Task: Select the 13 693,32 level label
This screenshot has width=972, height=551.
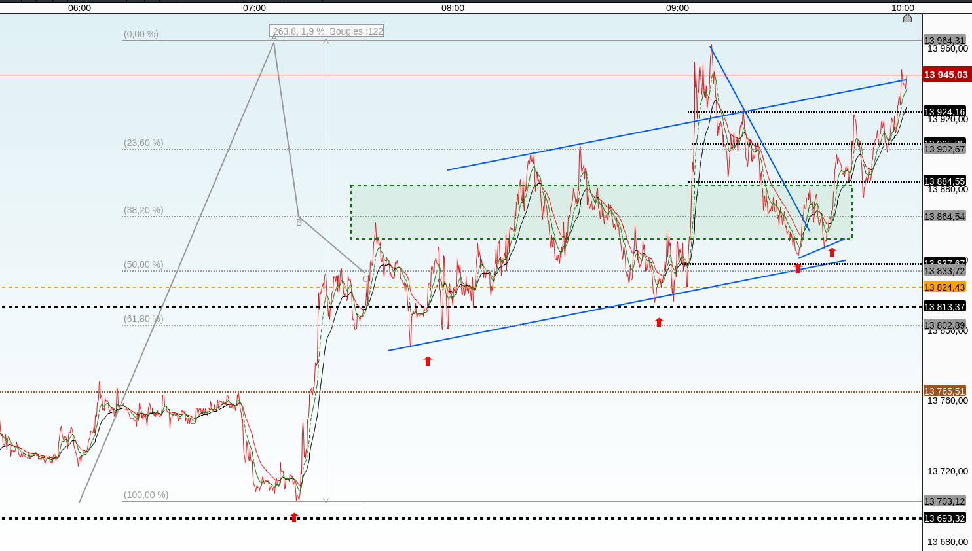Action: click(x=944, y=518)
